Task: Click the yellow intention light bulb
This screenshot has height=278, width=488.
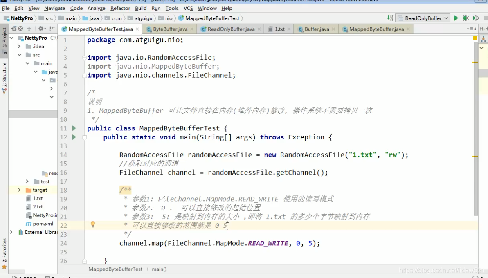Action: coord(93,224)
